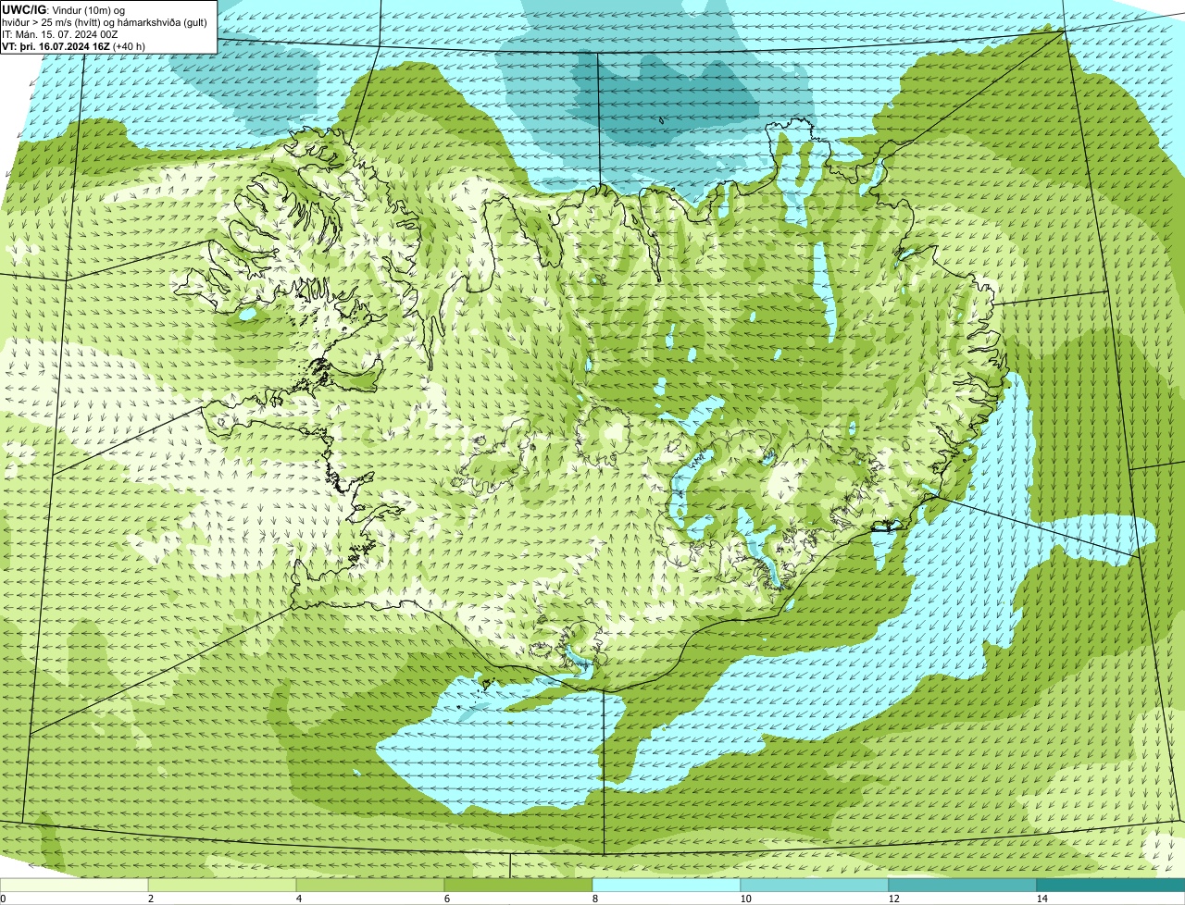Click the 'UWC/IG: Vindur (10m) og' title line

pyautogui.click(x=64, y=9)
